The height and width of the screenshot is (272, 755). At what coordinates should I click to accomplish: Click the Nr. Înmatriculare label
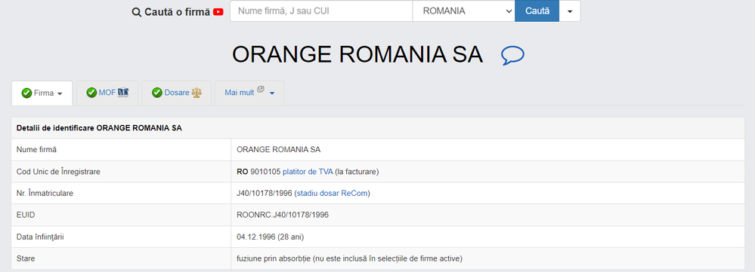coord(45,194)
